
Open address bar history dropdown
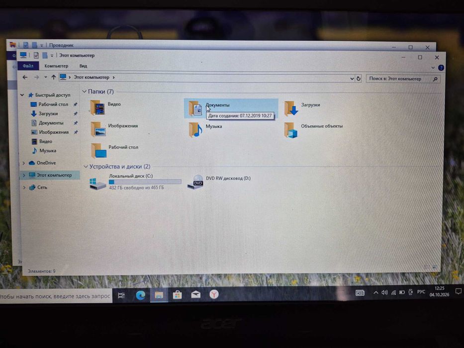352,79
